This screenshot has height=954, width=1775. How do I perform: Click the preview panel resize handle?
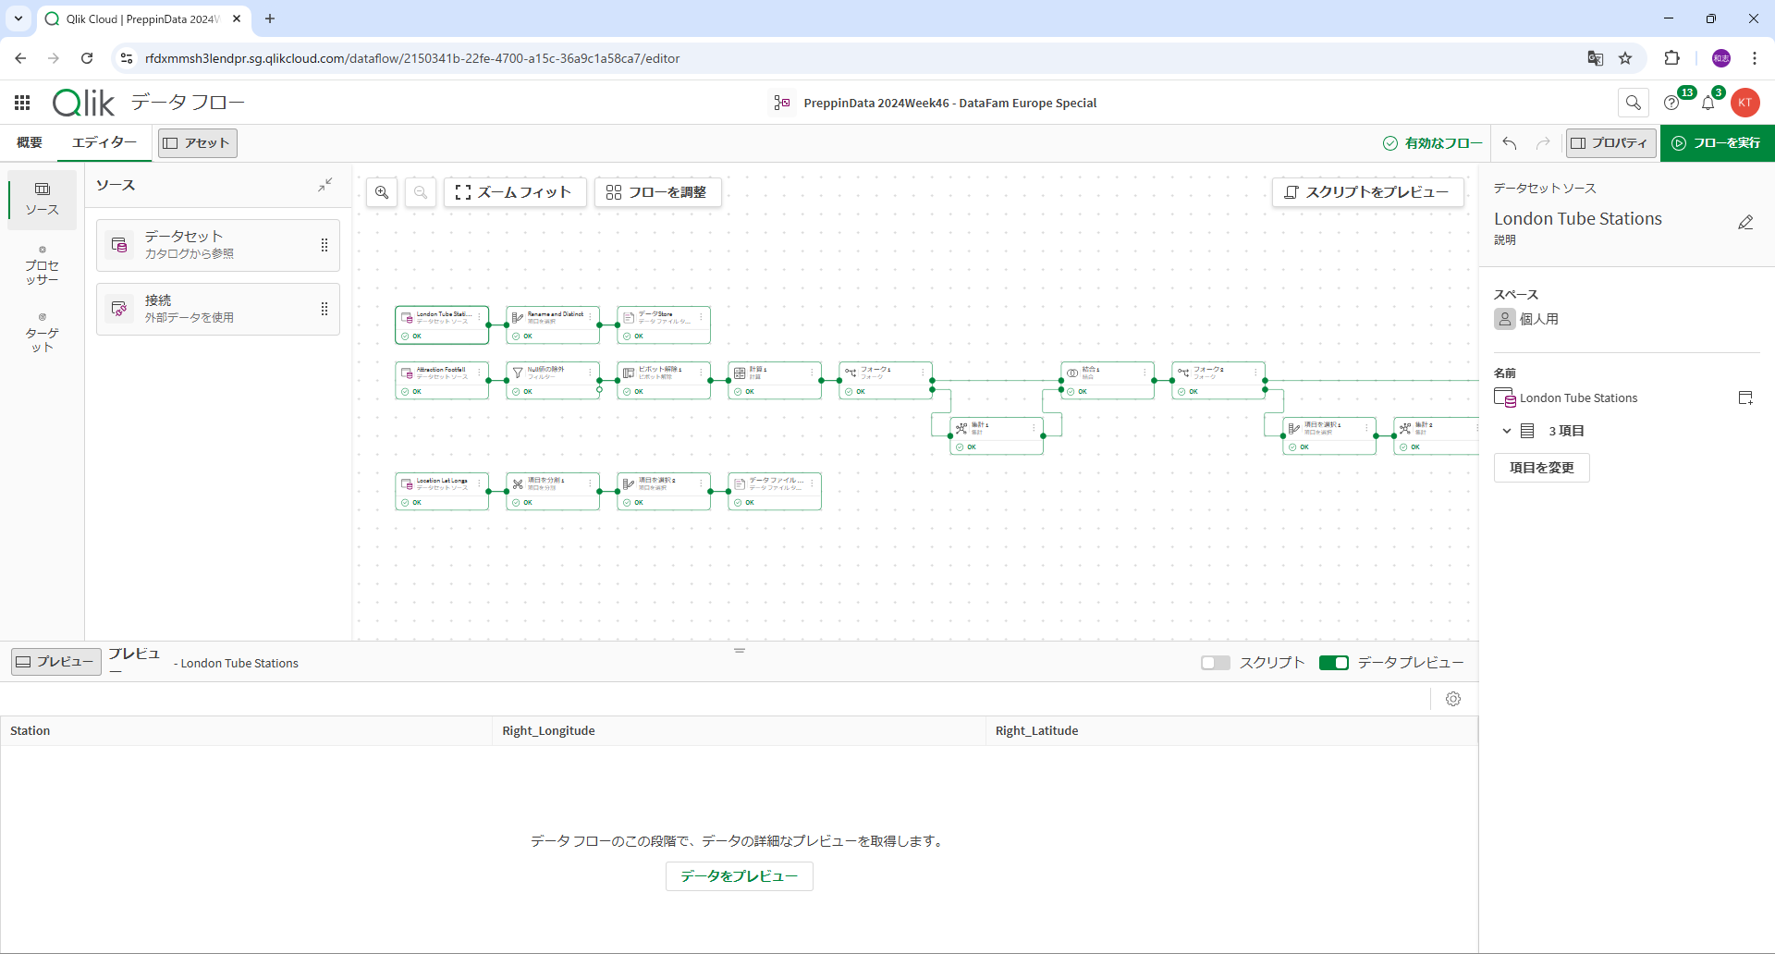[x=740, y=651]
